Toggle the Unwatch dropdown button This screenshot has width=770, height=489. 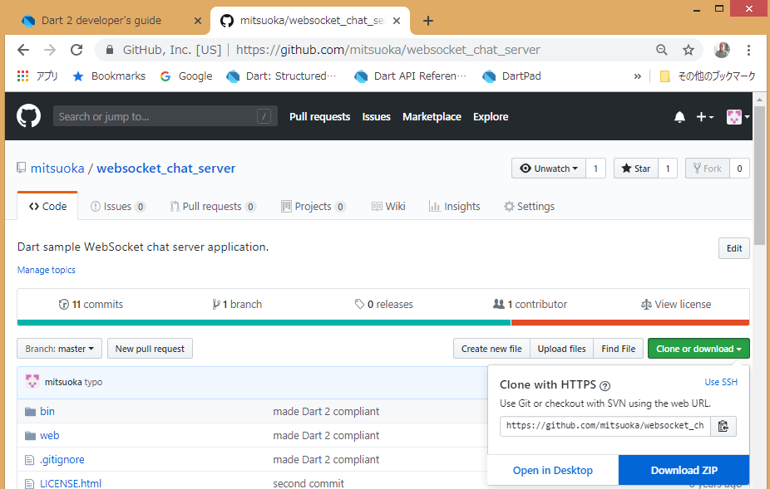[549, 169]
